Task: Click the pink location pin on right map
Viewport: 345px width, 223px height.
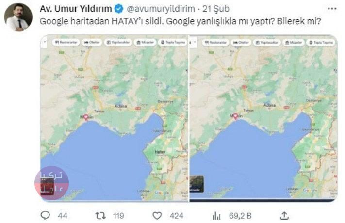Action: (235, 116)
